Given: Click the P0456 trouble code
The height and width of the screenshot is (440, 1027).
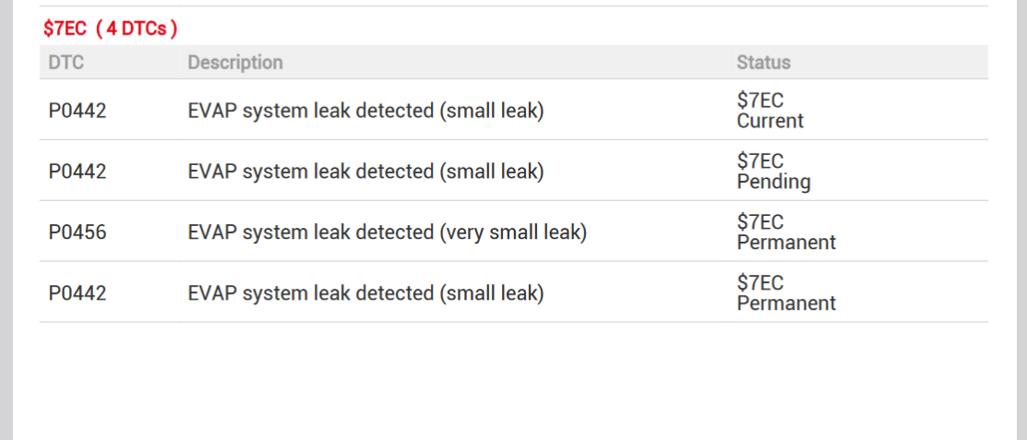Looking at the screenshot, I should (78, 232).
